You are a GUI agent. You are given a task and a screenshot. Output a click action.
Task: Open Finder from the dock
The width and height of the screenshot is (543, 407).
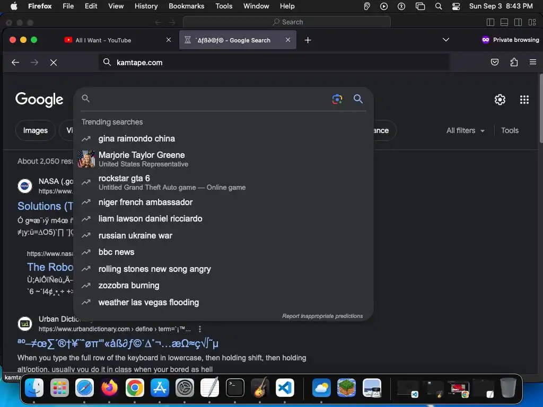(x=34, y=387)
